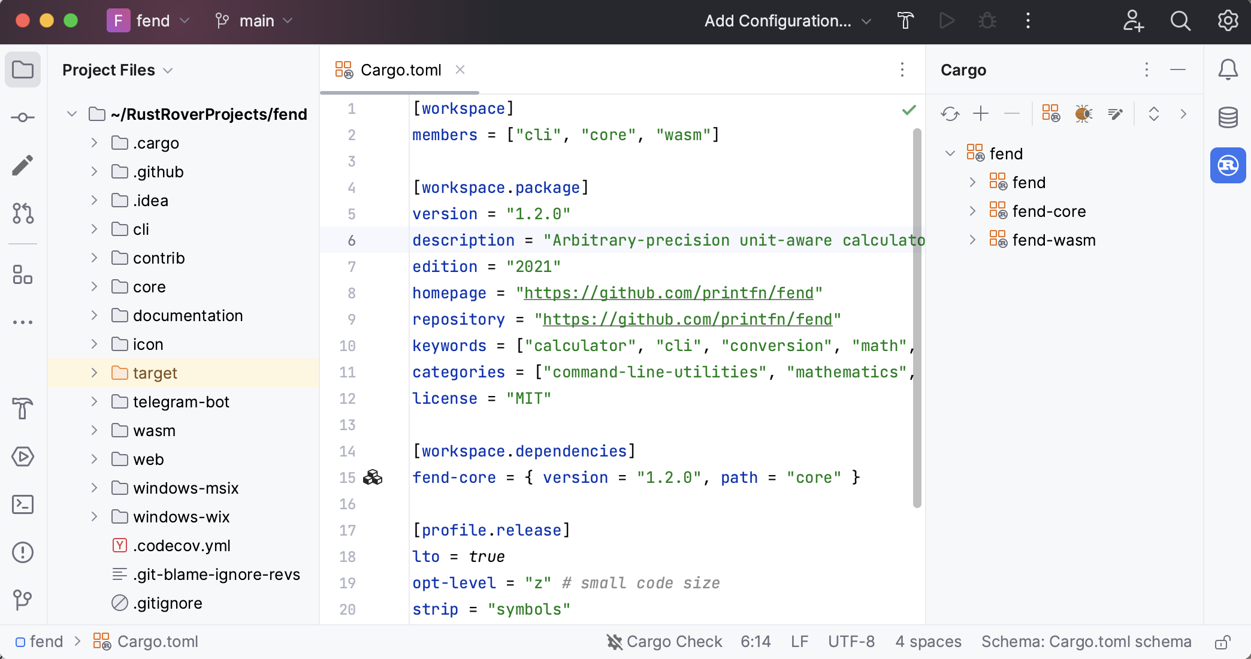Click the editor vertical scrollbar

(x=917, y=318)
